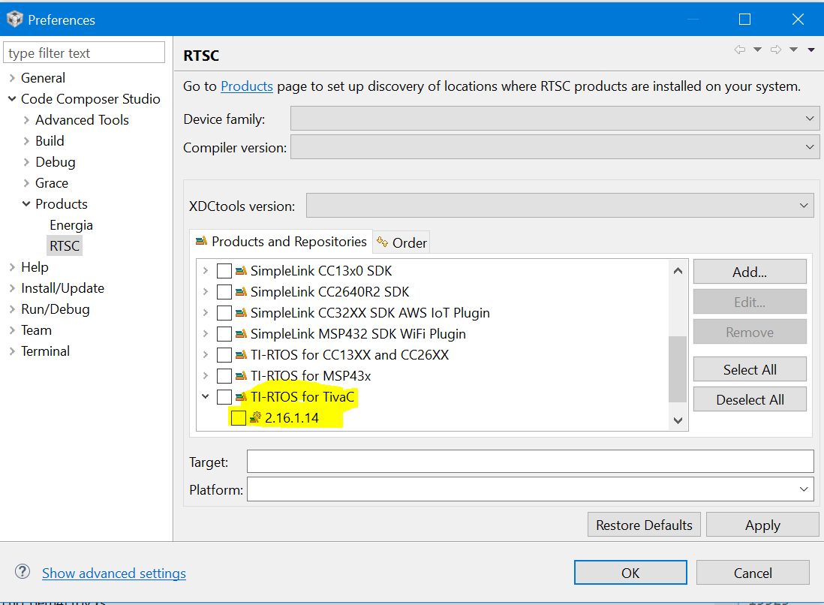Open the back history dropdown arrow
824x605 pixels.
pos(757,50)
